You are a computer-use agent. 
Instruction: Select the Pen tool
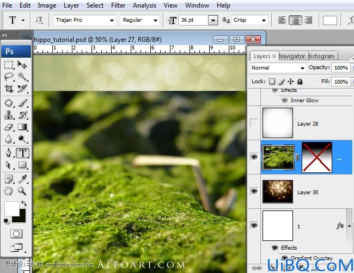(x=9, y=153)
